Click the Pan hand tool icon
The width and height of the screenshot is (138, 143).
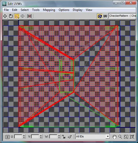(x=114, y=137)
